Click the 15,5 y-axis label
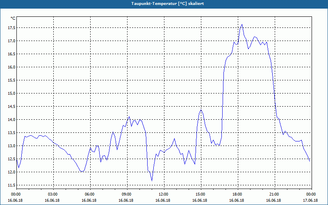The width and height of the screenshot is (328, 205). point(12,80)
